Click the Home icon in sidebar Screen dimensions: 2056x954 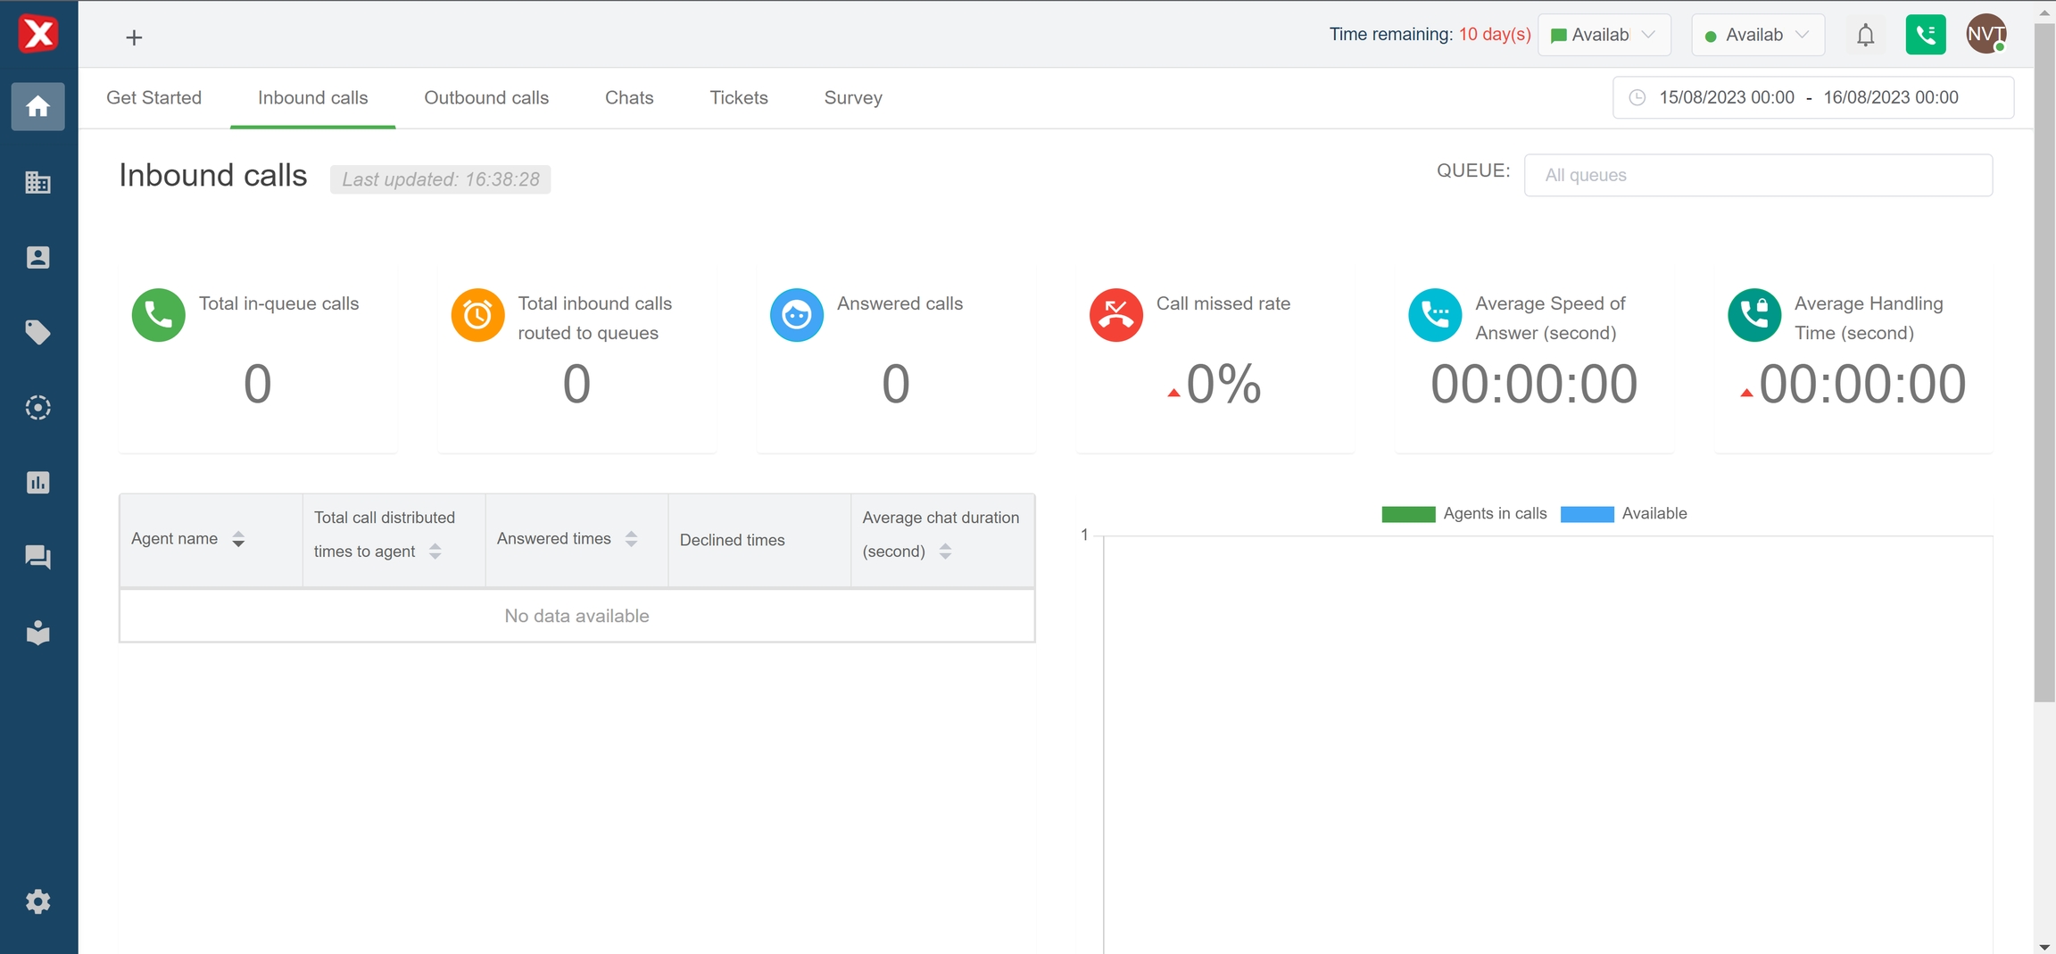coord(37,107)
